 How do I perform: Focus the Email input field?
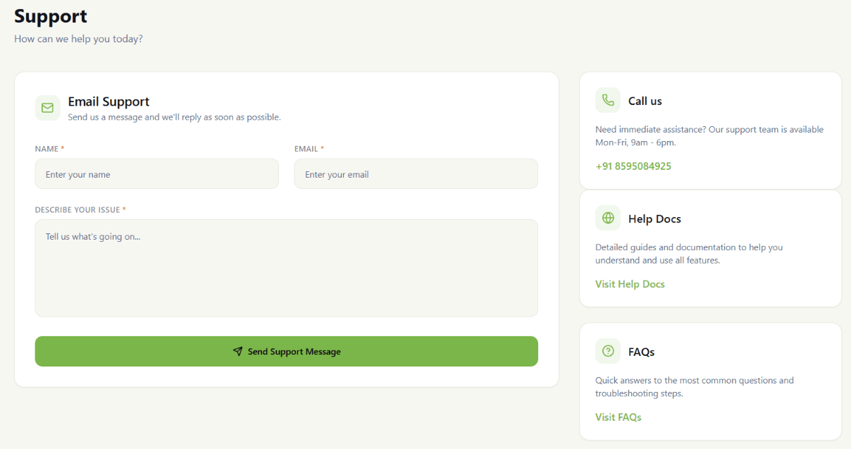(x=416, y=173)
